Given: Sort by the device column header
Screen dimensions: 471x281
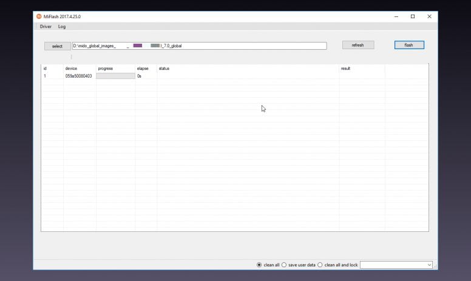Looking at the screenshot, I should click(x=71, y=69).
